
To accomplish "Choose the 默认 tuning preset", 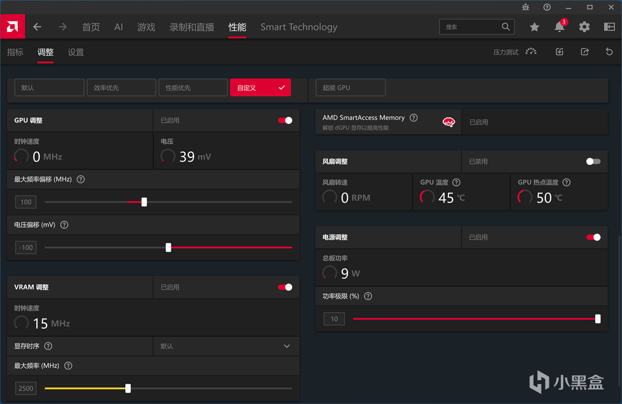I will (49, 87).
